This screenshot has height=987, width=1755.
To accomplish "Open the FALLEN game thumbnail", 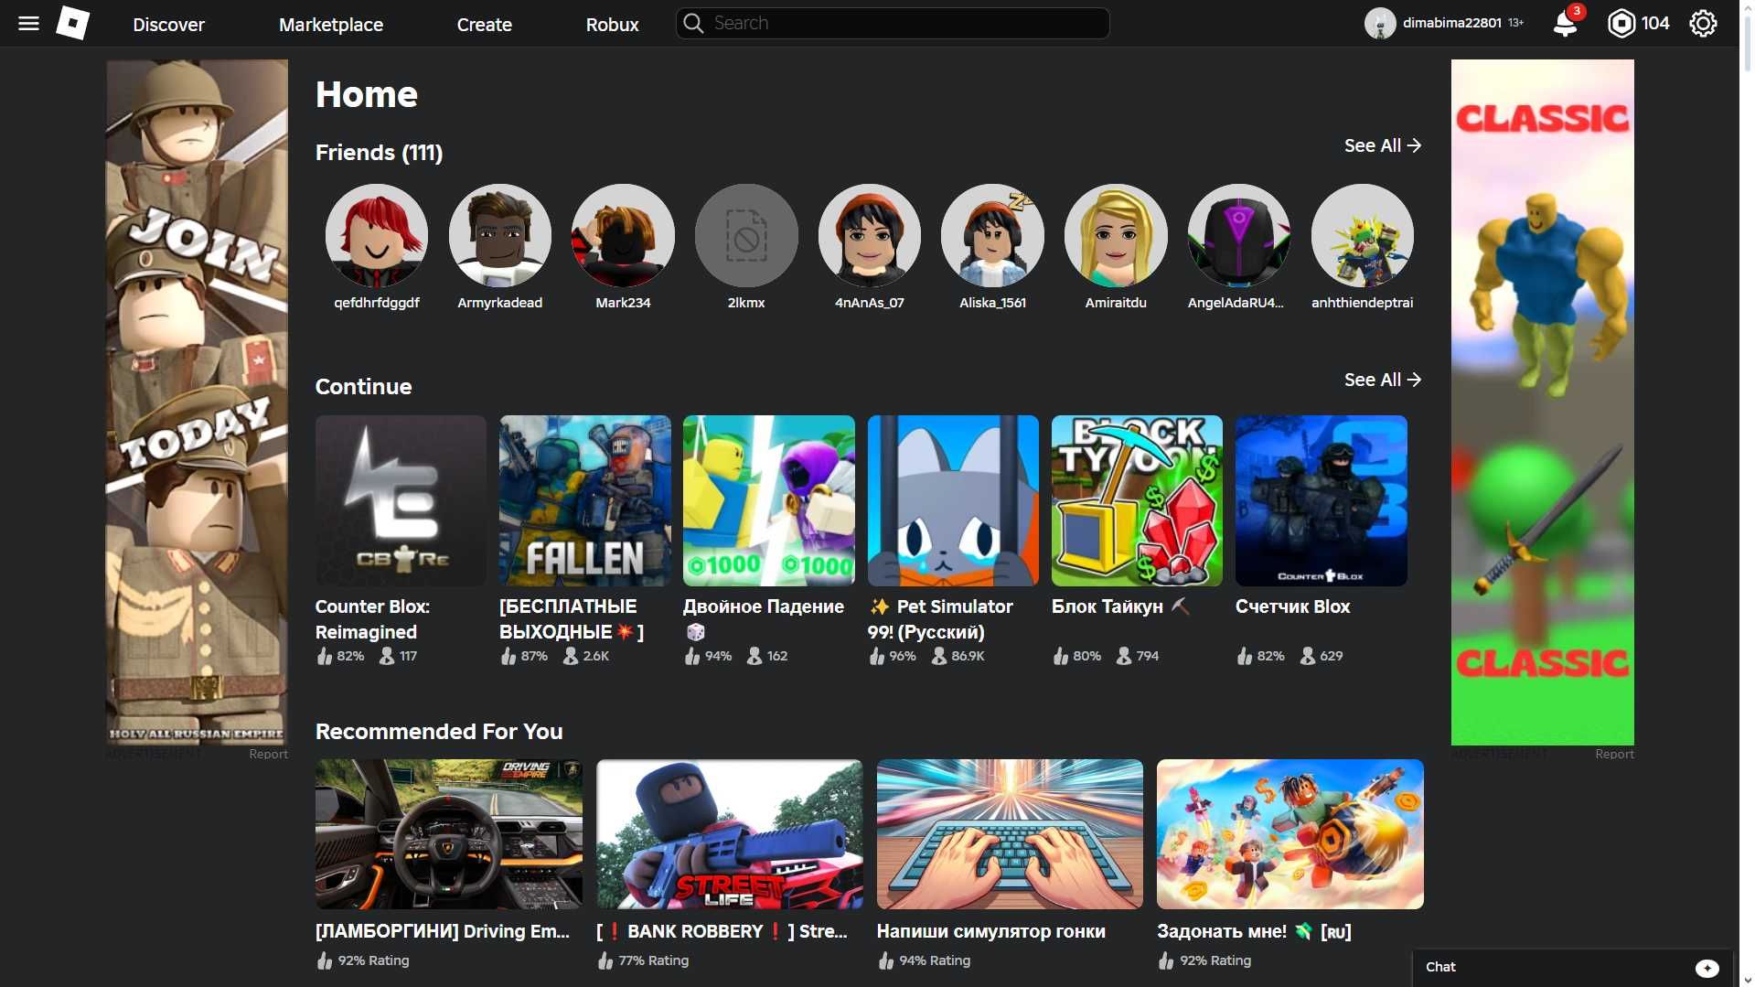I will tap(584, 500).
